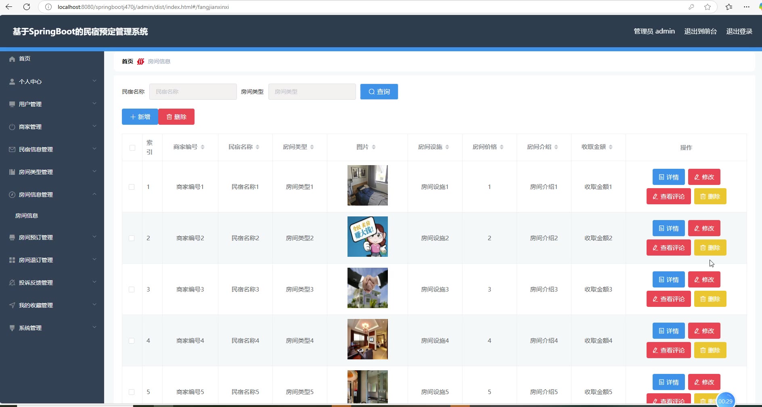The width and height of the screenshot is (762, 407).
Task: Open the browser favorites list icon
Action: [729, 7]
